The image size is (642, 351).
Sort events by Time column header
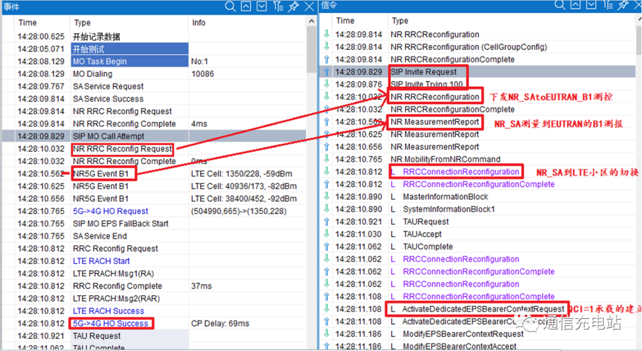[27, 23]
